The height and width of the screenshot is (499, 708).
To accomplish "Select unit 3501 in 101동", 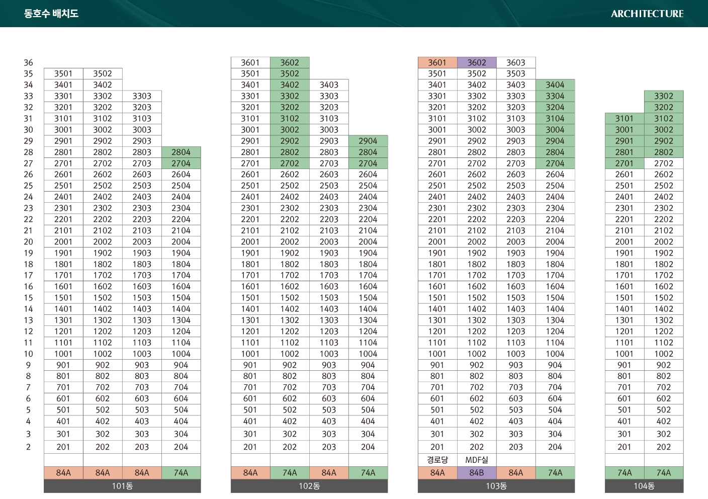I will tap(63, 74).
